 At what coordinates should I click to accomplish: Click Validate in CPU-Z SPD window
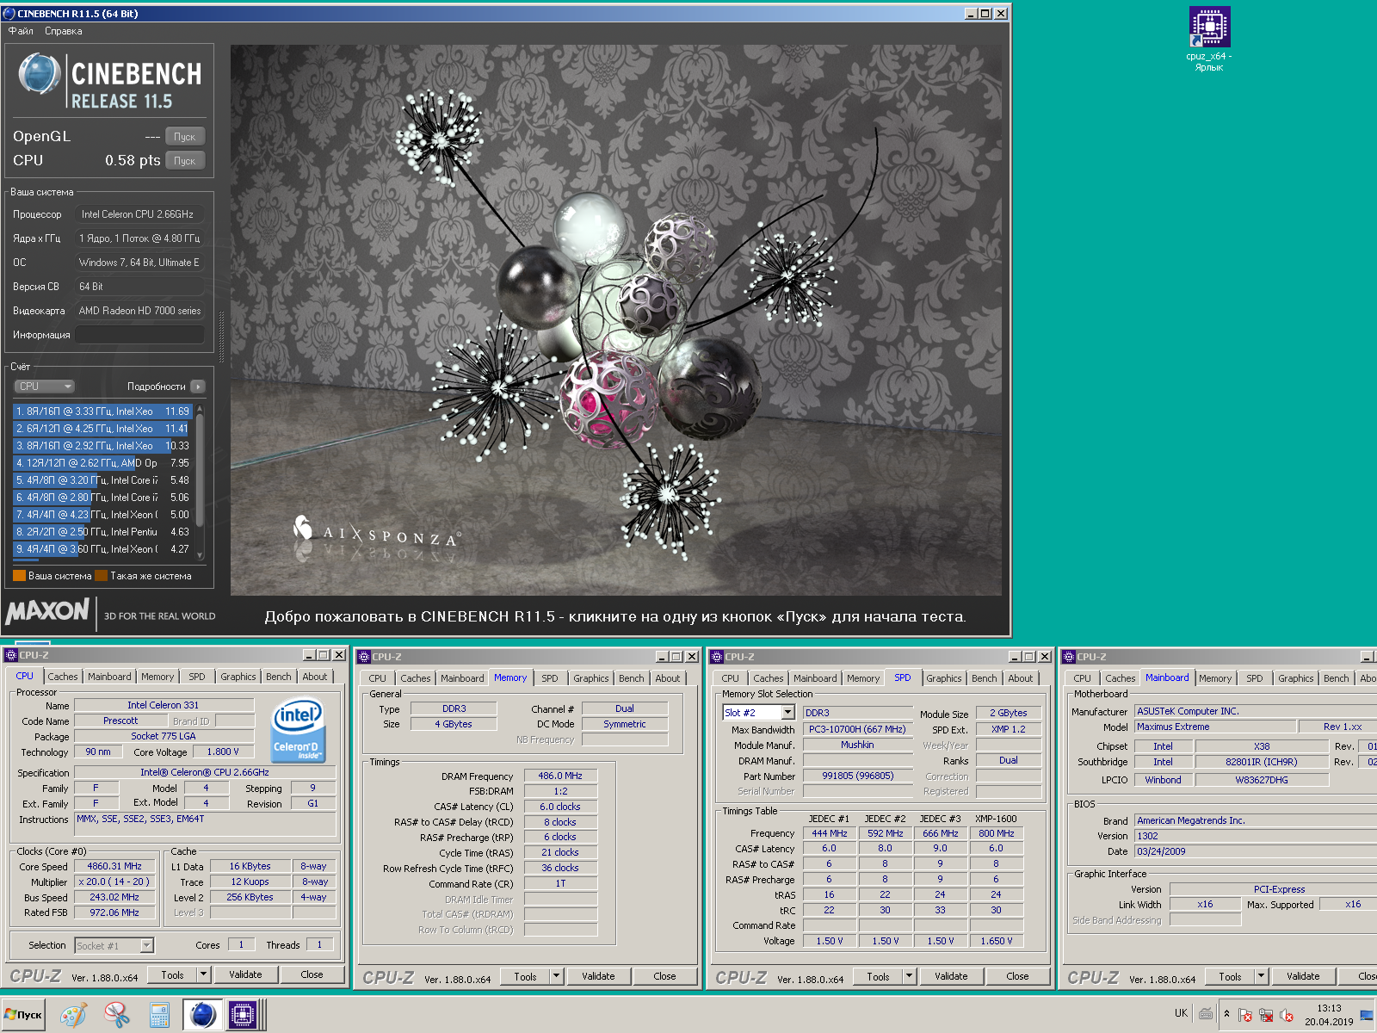tap(951, 976)
